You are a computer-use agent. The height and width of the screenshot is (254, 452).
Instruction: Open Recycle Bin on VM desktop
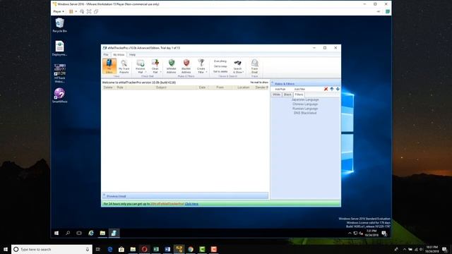coord(59,25)
